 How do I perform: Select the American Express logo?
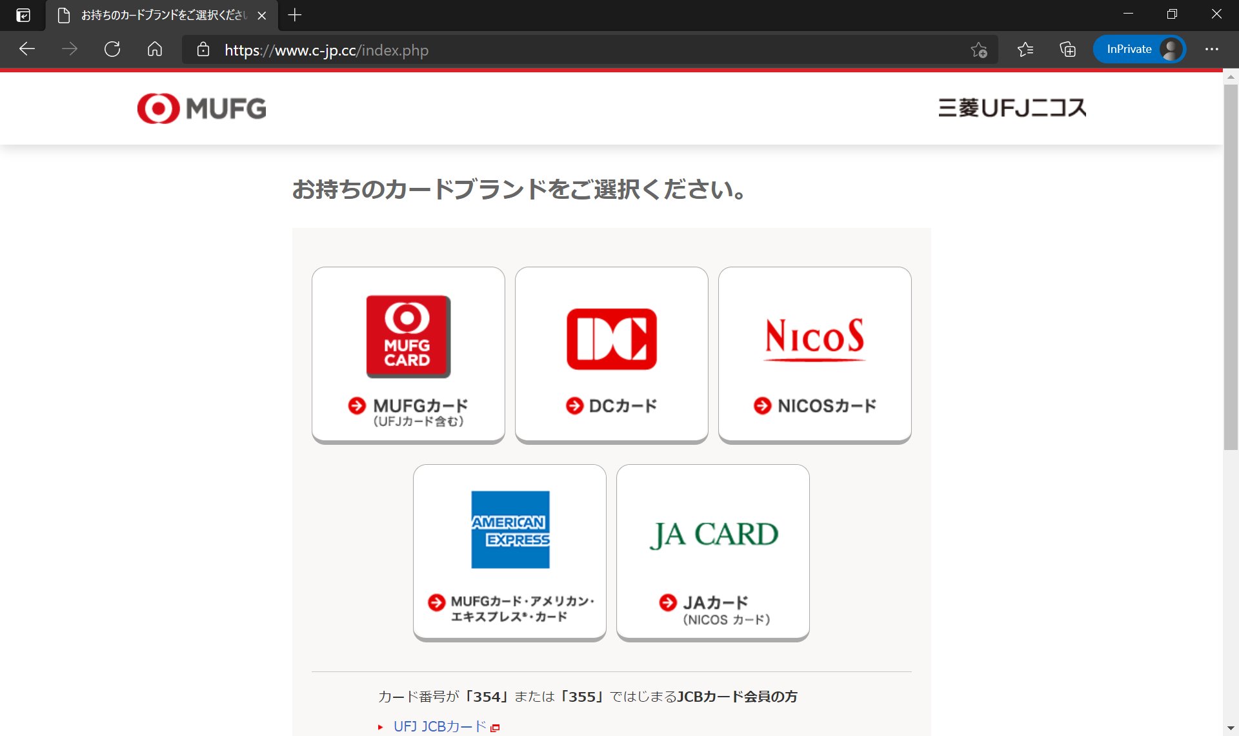coord(510,529)
